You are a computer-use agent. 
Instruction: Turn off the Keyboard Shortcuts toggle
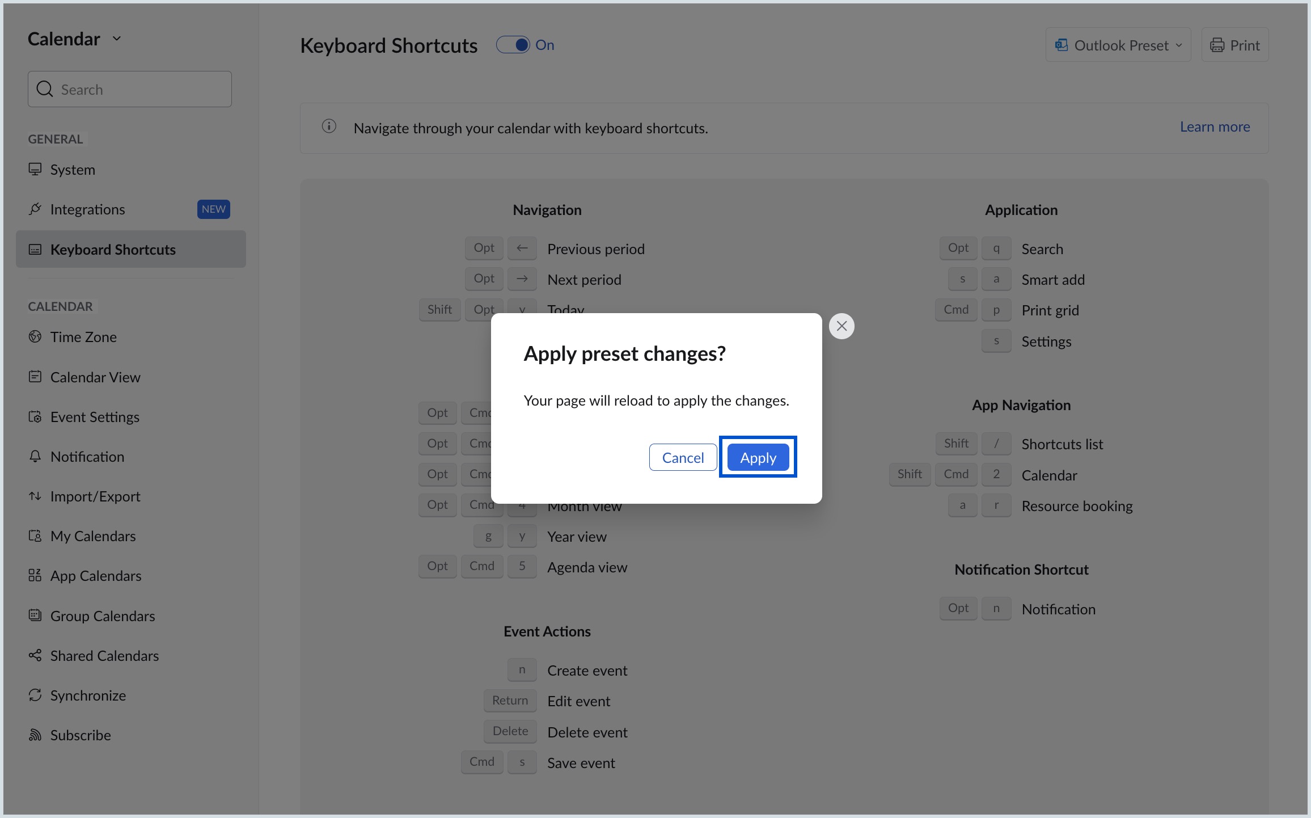[x=513, y=44]
